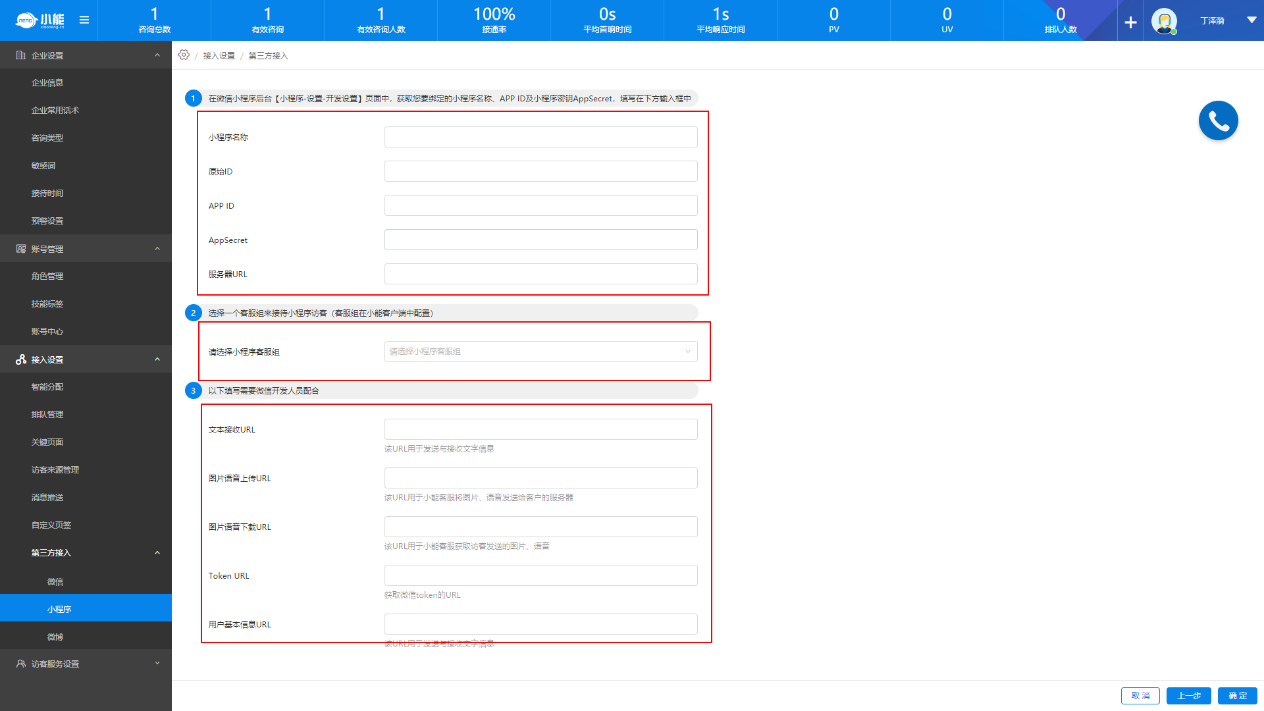1264x711 pixels.
Task: Click the 取消 cancel button
Action: 1140,696
